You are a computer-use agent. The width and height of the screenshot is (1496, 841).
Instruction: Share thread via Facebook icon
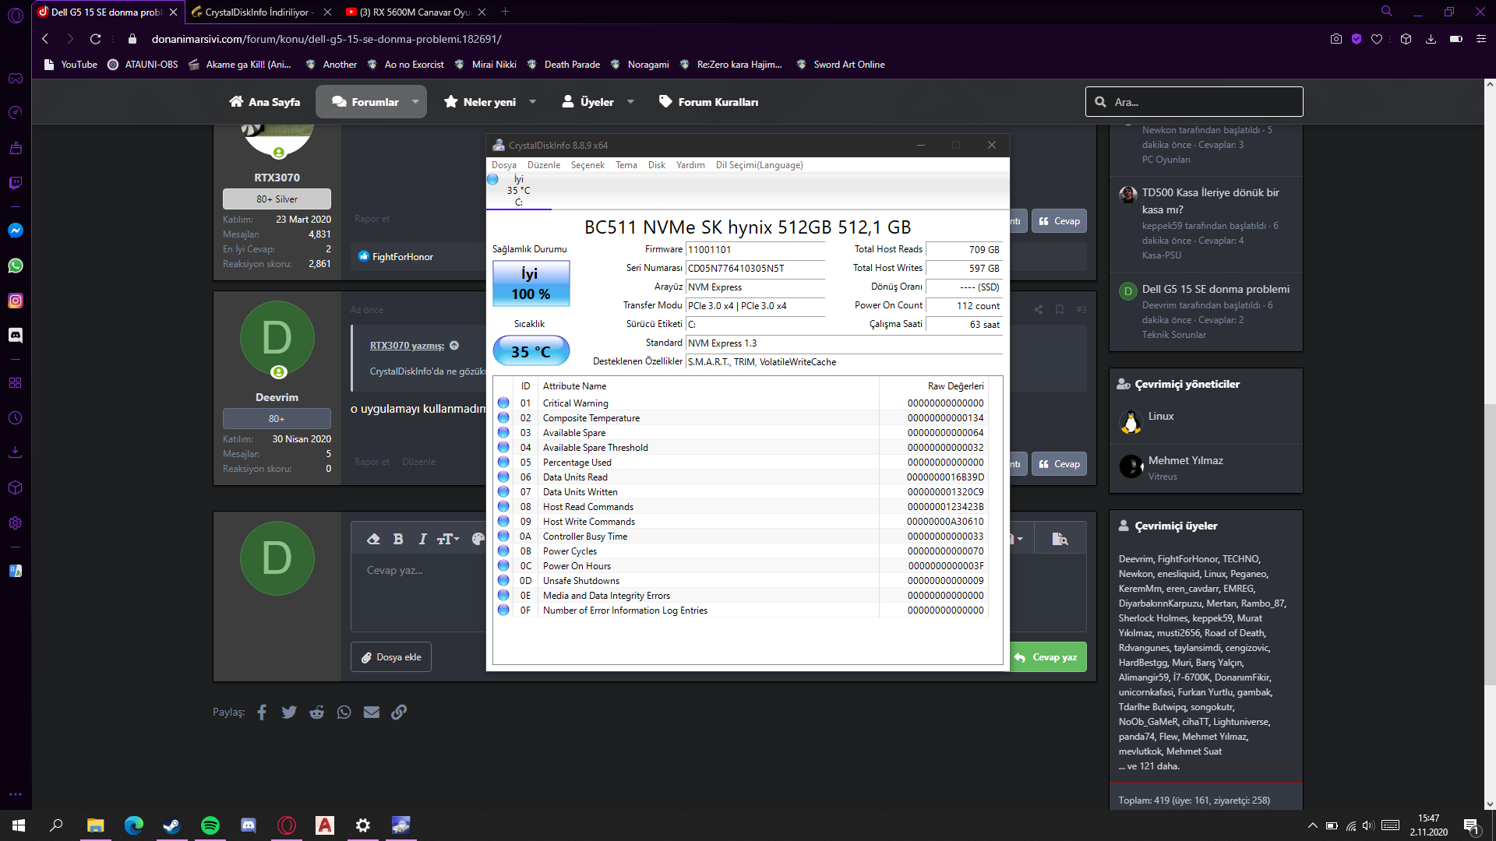pyautogui.click(x=262, y=712)
